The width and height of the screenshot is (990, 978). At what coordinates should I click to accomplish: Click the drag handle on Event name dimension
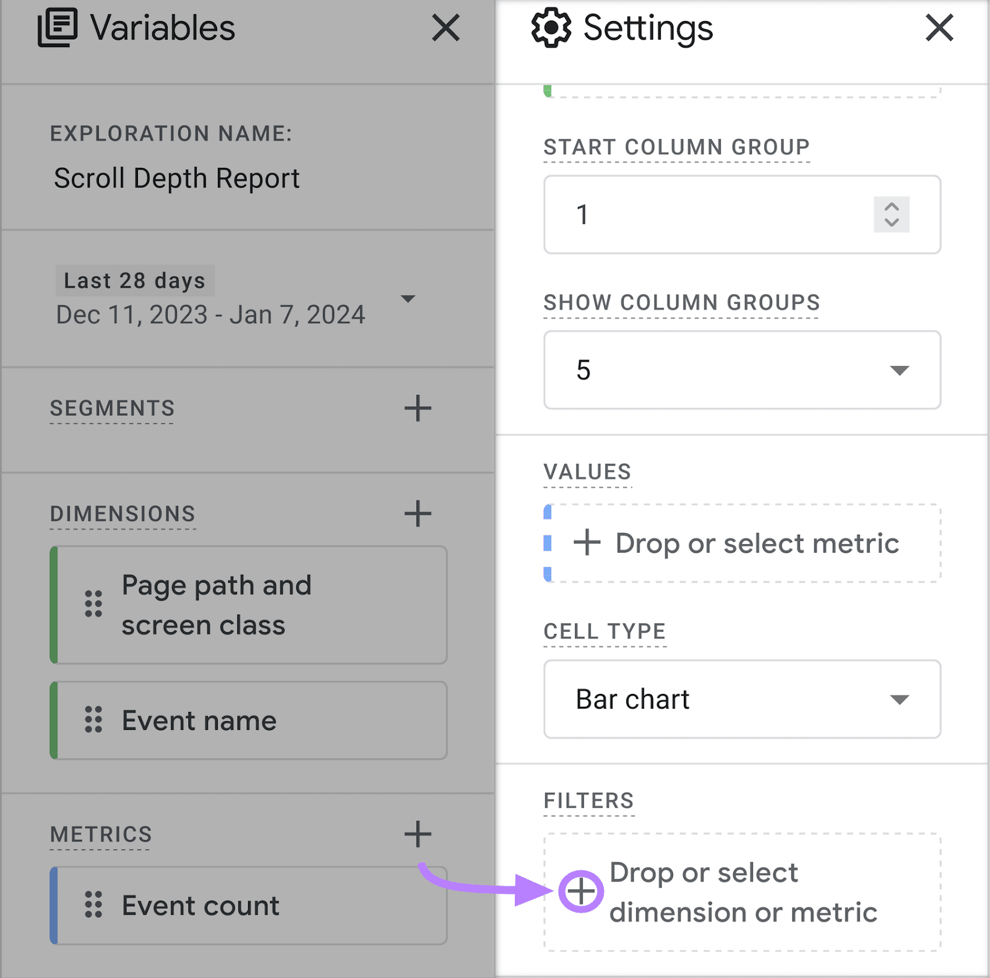tap(93, 720)
